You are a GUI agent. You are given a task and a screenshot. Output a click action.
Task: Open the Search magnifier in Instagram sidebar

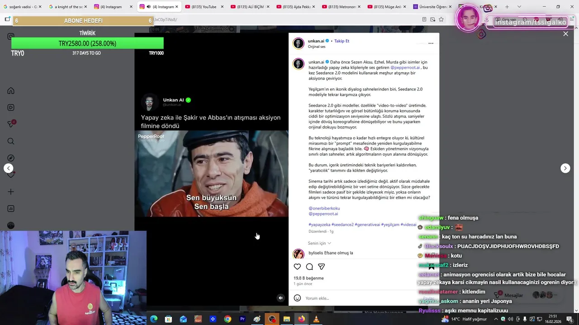click(x=11, y=141)
